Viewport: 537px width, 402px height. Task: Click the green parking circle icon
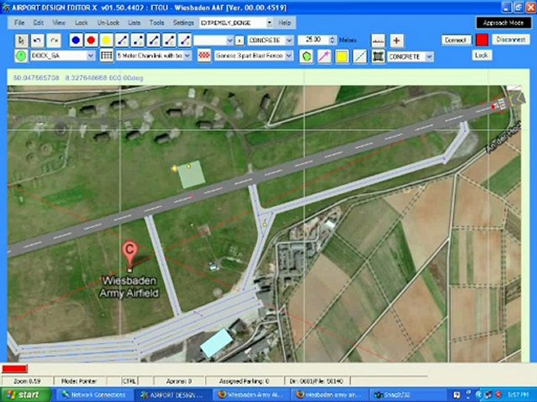coord(21,56)
